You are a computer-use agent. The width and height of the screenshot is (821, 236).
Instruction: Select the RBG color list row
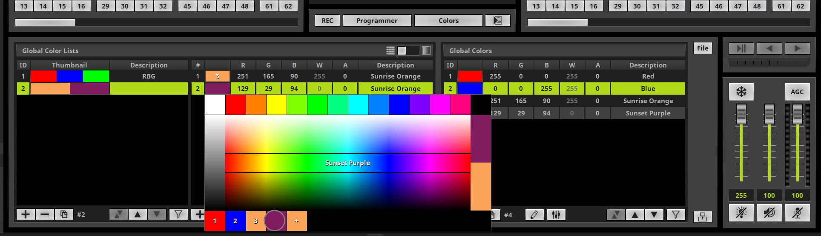(102, 76)
